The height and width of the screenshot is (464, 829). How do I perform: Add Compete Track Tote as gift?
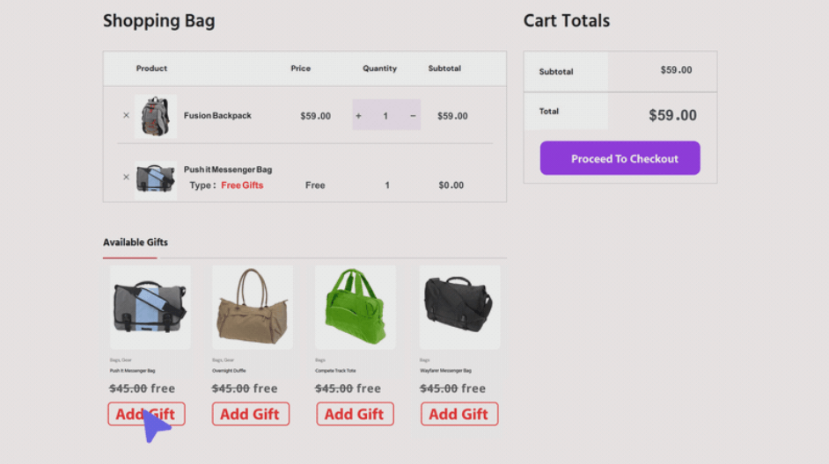coord(355,414)
